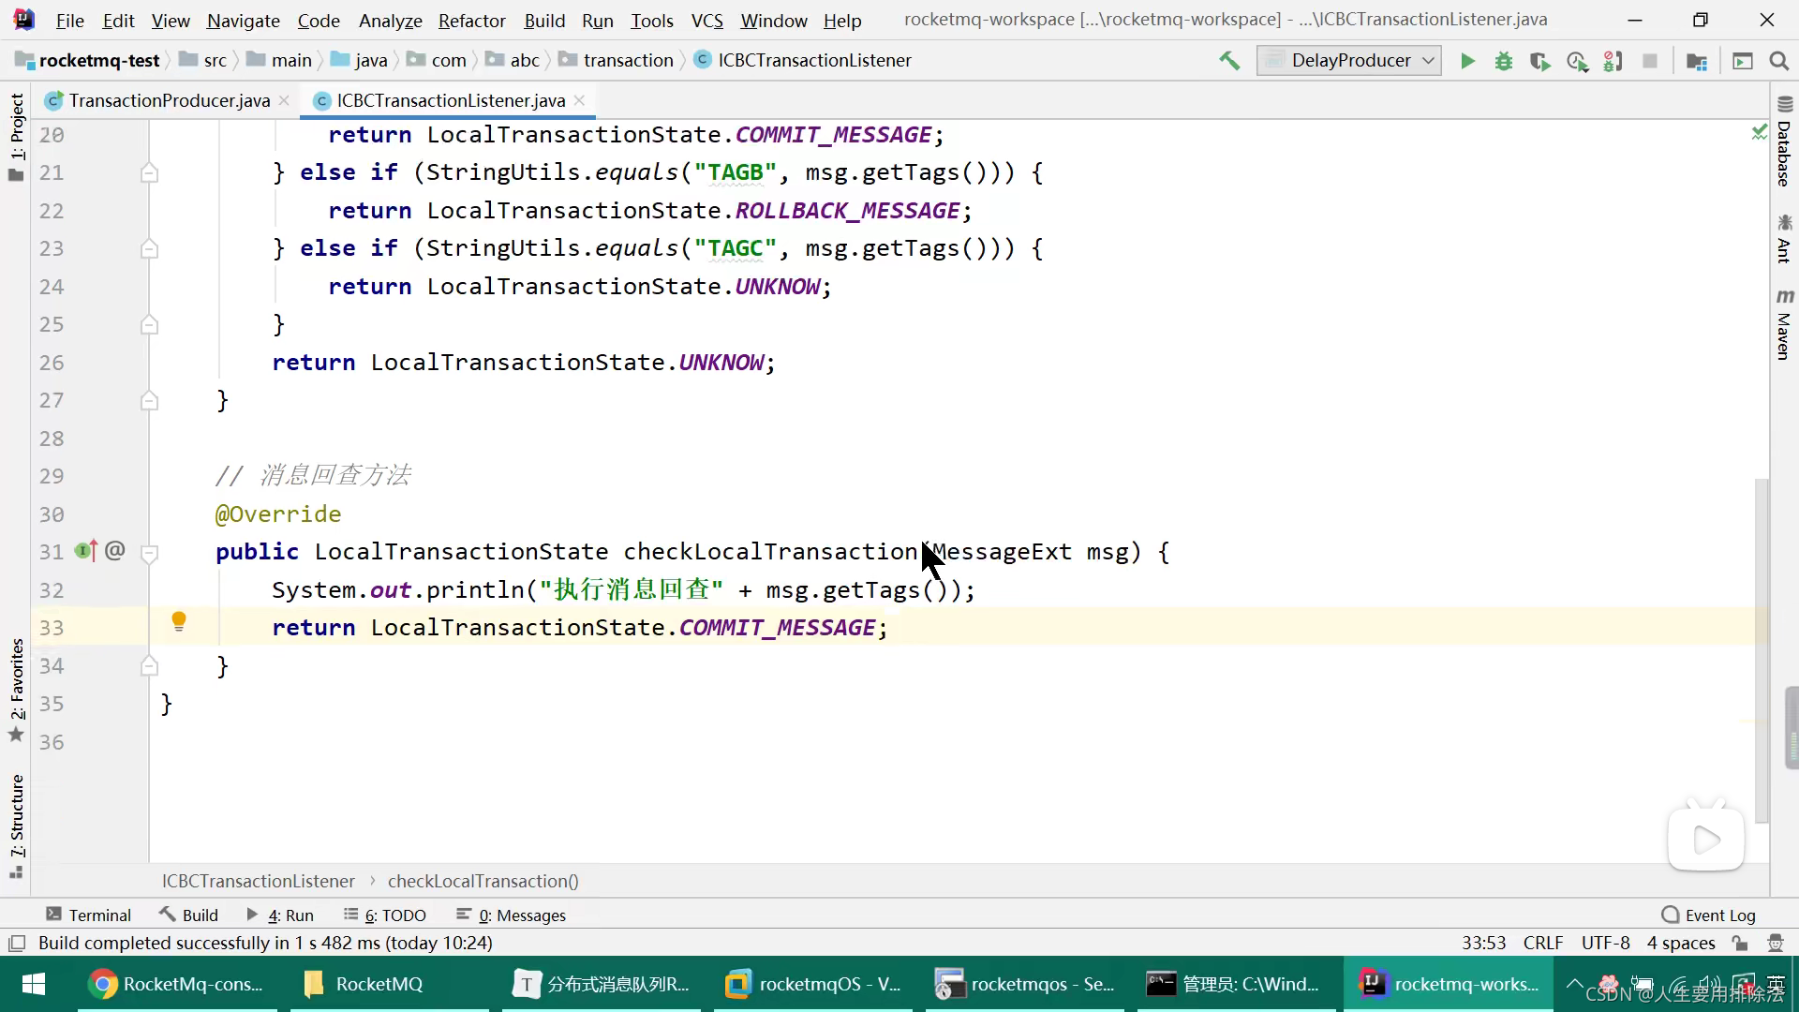Click the inspector icon in the status bar
Screen dimensions: 1799x1012
(x=1775, y=944)
